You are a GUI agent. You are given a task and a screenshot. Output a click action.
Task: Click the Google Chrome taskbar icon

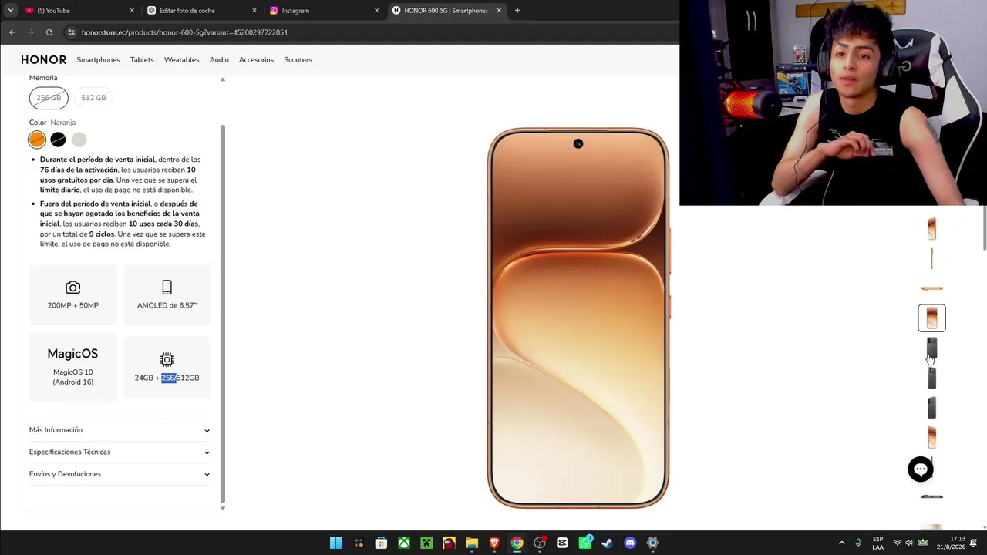coord(517,543)
